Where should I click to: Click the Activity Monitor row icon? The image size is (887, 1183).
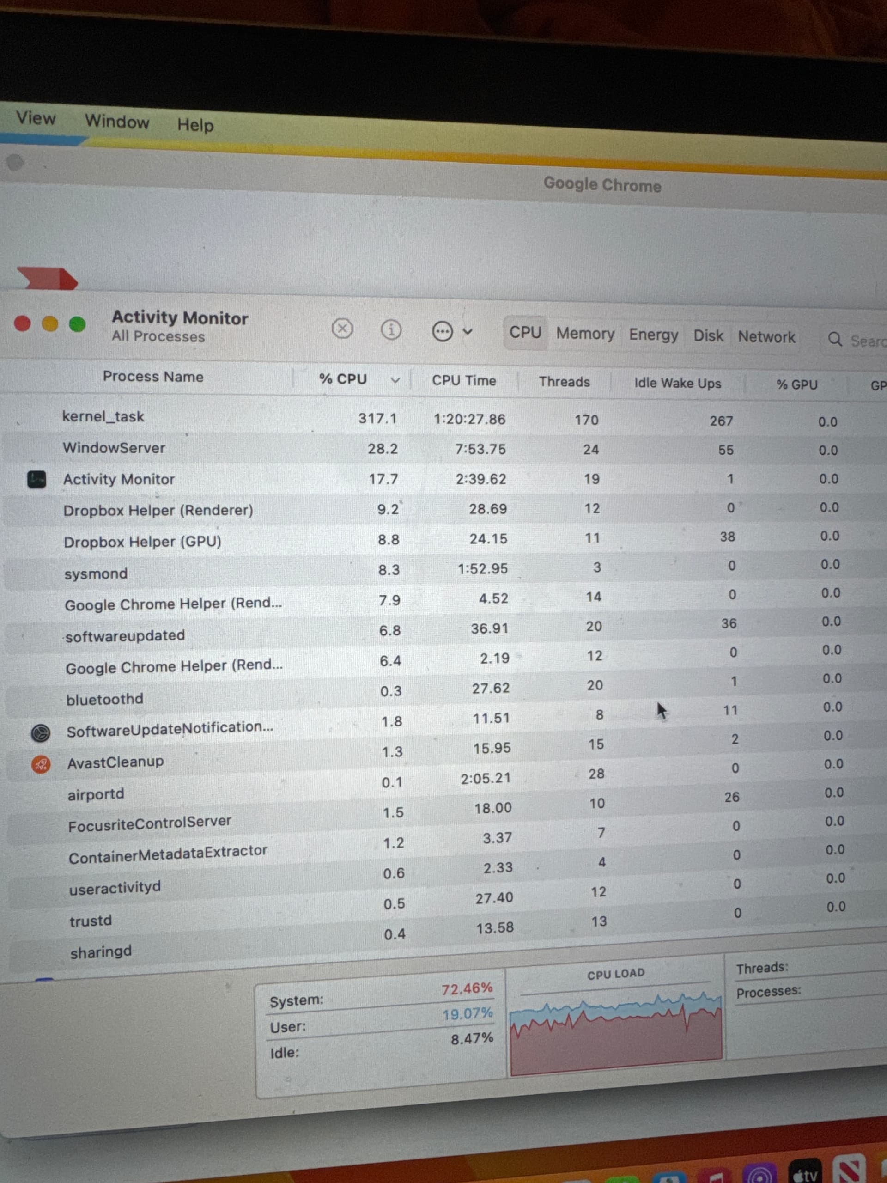[37, 479]
